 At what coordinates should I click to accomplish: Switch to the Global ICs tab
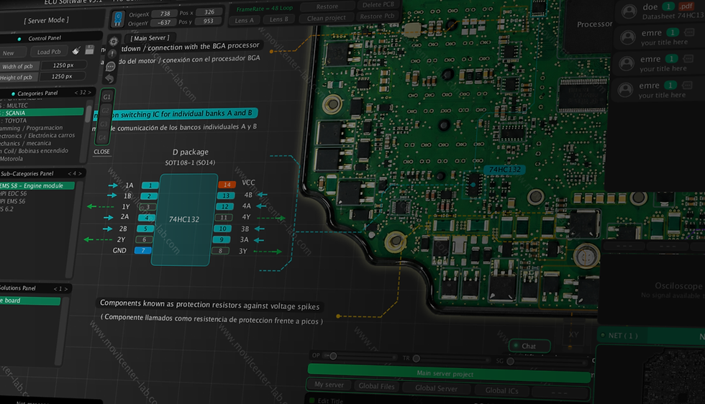[x=502, y=390]
